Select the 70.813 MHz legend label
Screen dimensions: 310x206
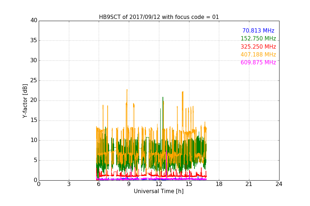(258, 30)
